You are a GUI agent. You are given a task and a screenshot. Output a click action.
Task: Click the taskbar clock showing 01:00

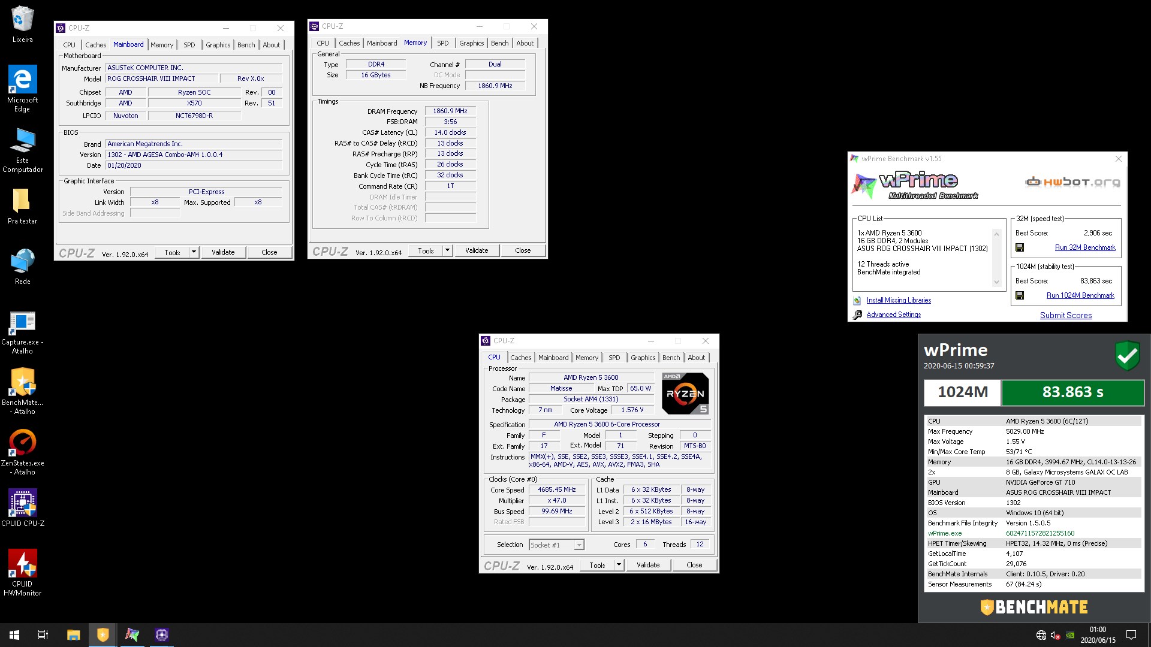click(1098, 635)
